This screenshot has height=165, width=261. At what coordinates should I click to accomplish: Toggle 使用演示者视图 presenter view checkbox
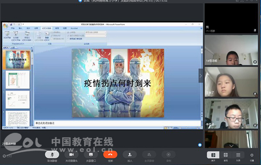(68, 39)
